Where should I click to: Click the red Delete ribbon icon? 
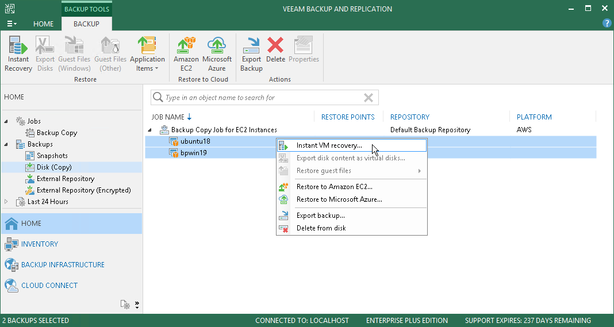point(276,49)
